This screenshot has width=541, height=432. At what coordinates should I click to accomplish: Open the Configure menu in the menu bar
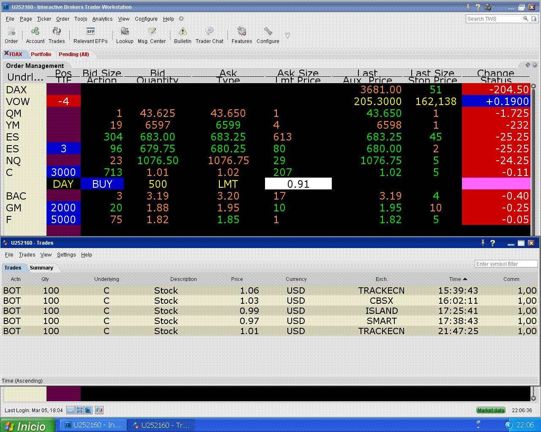point(146,19)
